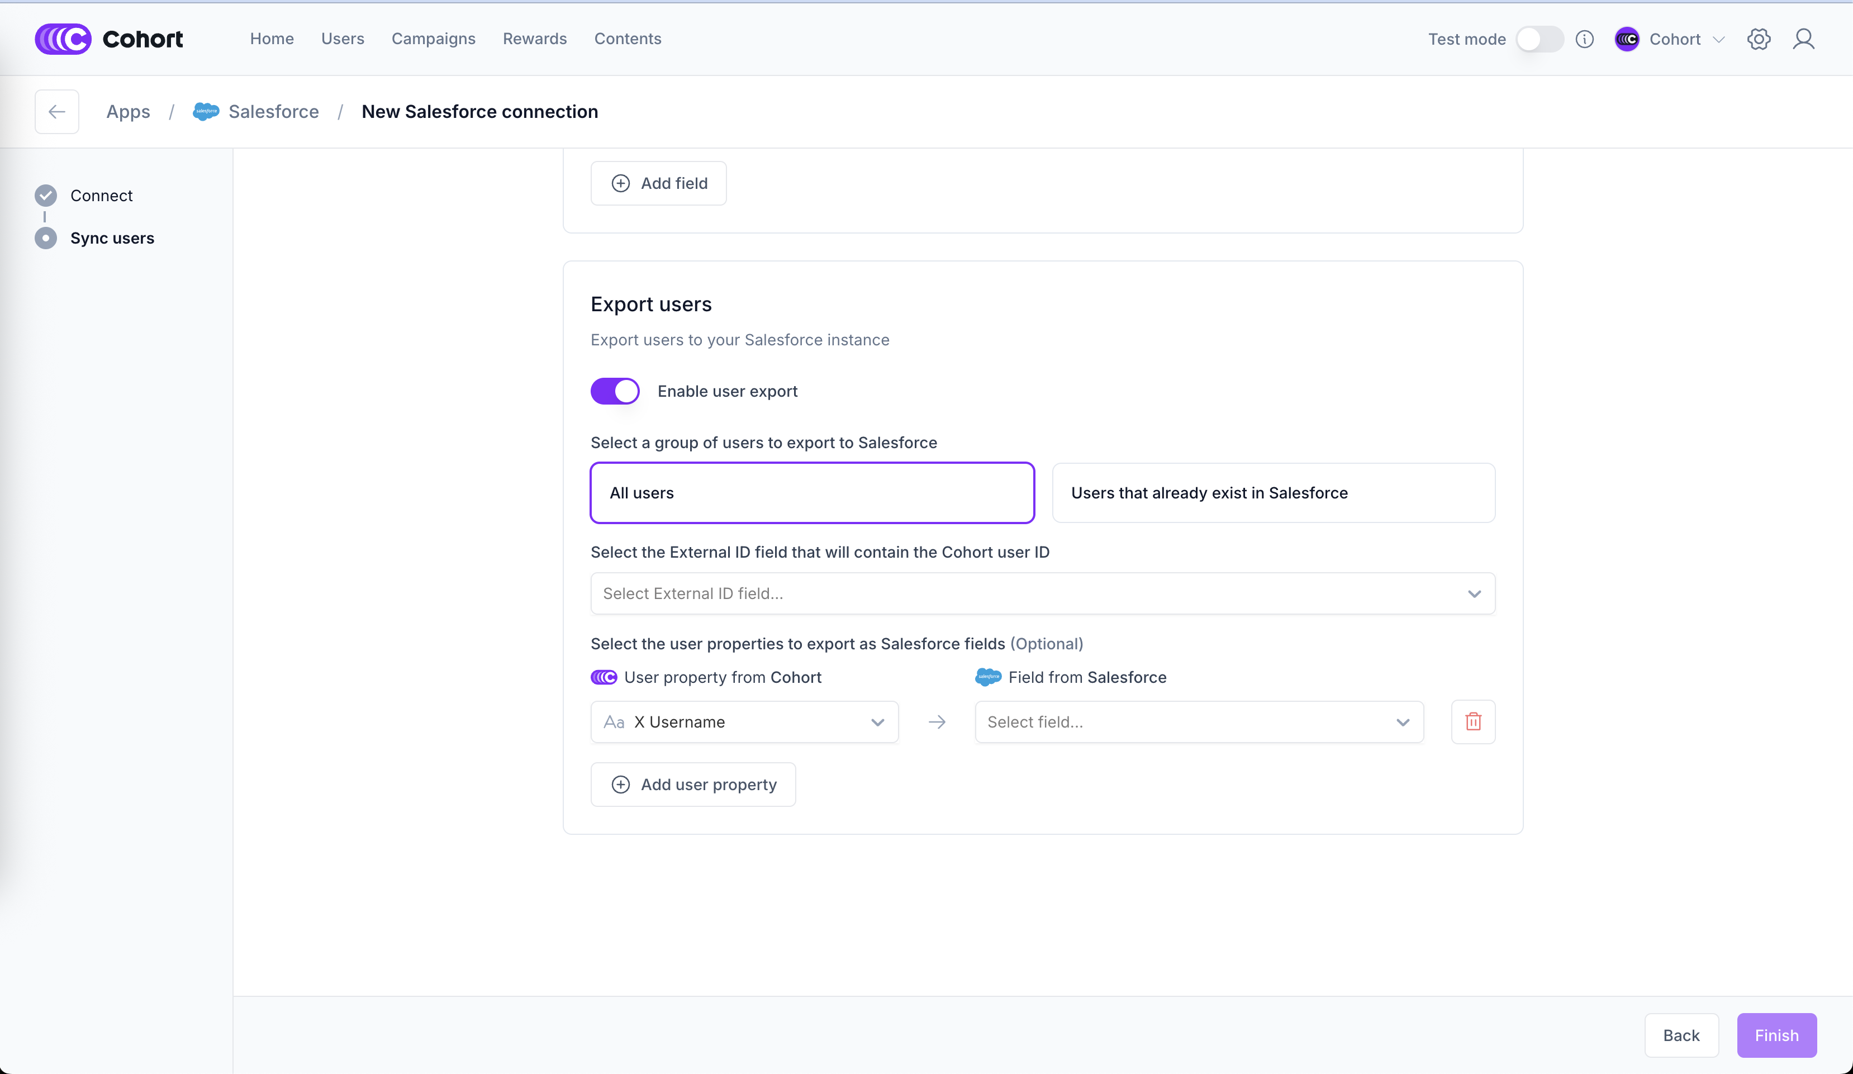
Task: Click the Test mode info icon
Action: pyautogui.click(x=1585, y=39)
